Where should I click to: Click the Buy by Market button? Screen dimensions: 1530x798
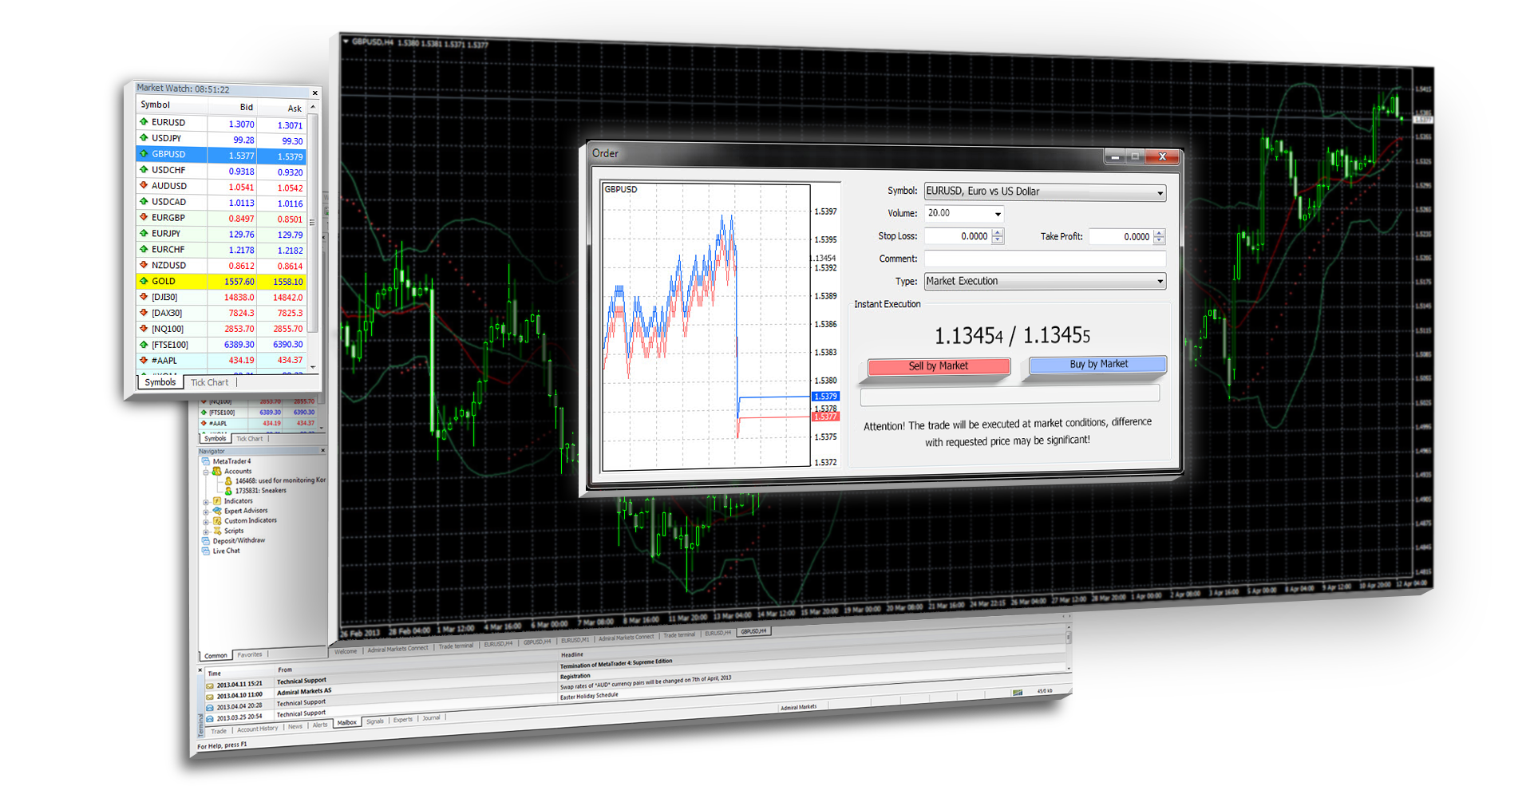(x=1098, y=364)
